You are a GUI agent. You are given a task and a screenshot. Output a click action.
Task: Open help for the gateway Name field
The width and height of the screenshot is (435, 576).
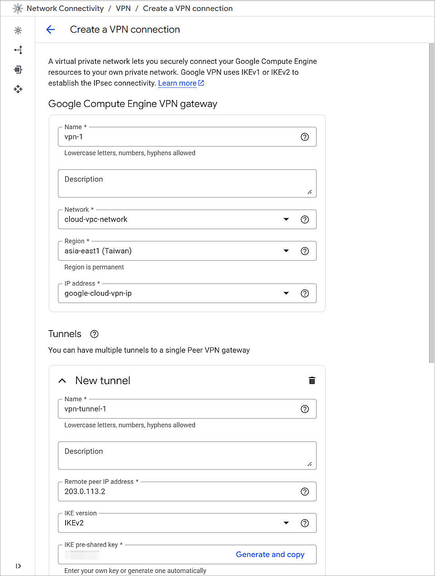pos(305,137)
